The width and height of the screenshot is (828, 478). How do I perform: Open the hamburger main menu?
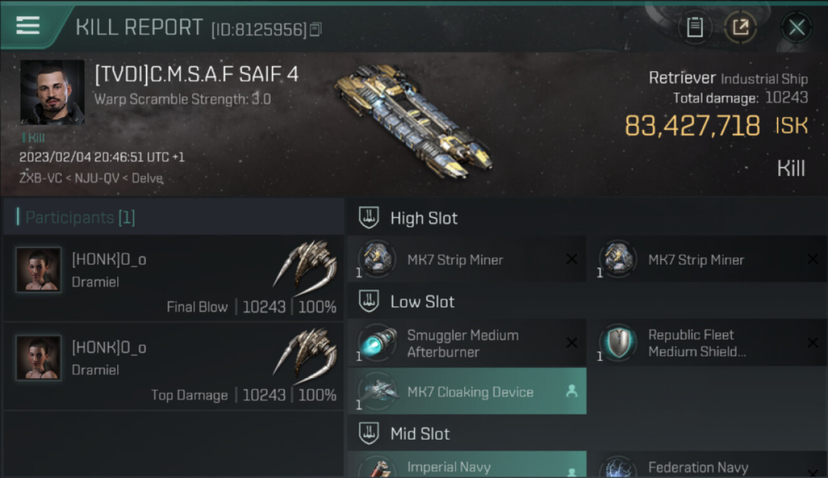point(28,26)
